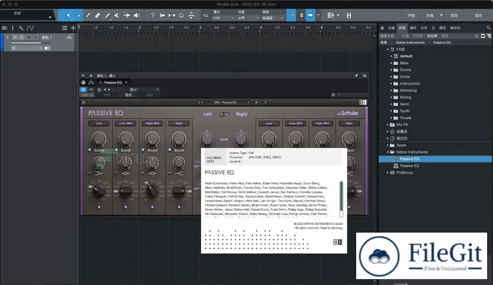Toggle the left Low band Boost LED
Screen dimensions: 493x285
tap(90, 150)
